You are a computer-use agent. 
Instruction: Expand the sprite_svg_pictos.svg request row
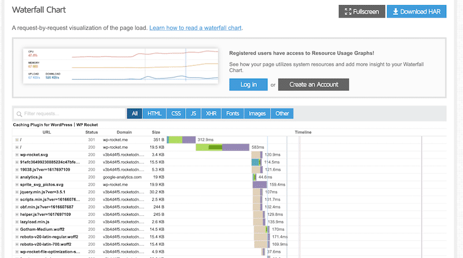tap(17, 185)
